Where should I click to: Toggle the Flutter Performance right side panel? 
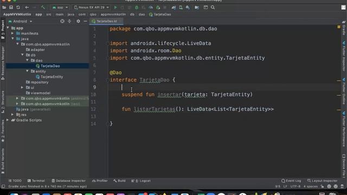click(x=344, y=129)
